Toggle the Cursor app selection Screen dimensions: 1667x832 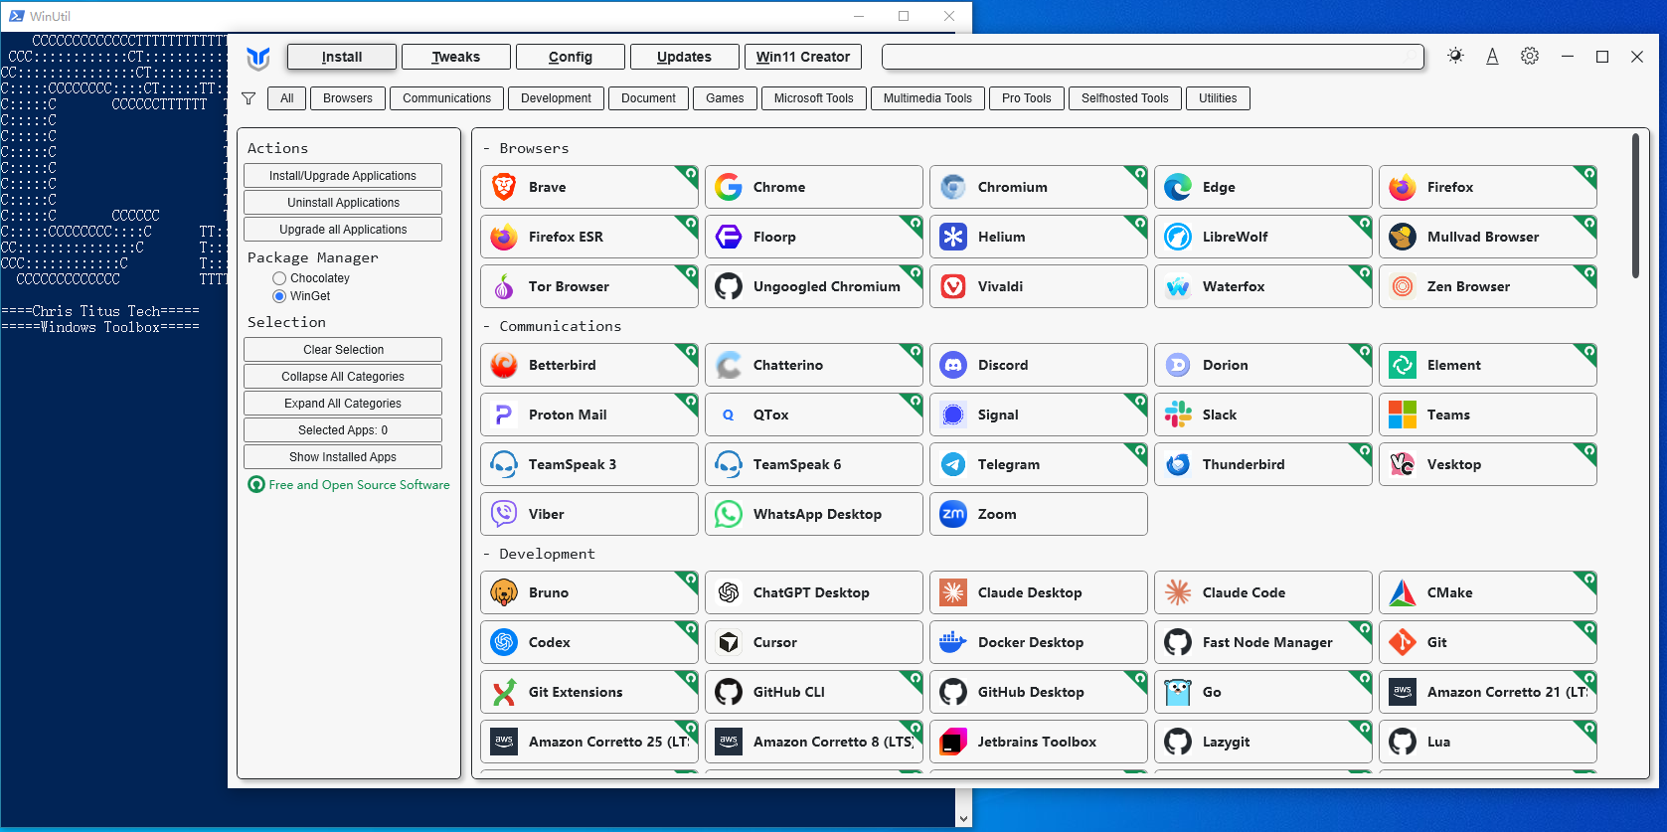813,642
